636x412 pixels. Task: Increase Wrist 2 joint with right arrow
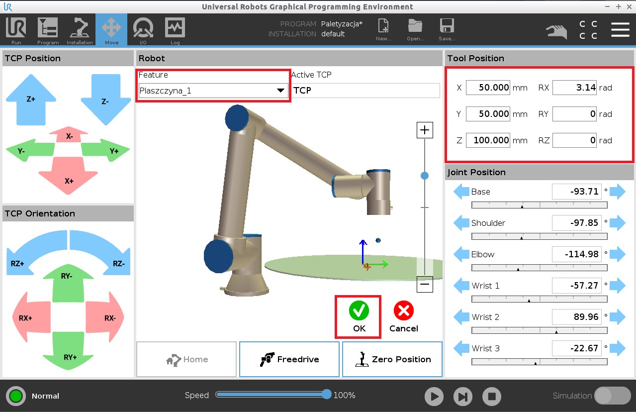618,317
